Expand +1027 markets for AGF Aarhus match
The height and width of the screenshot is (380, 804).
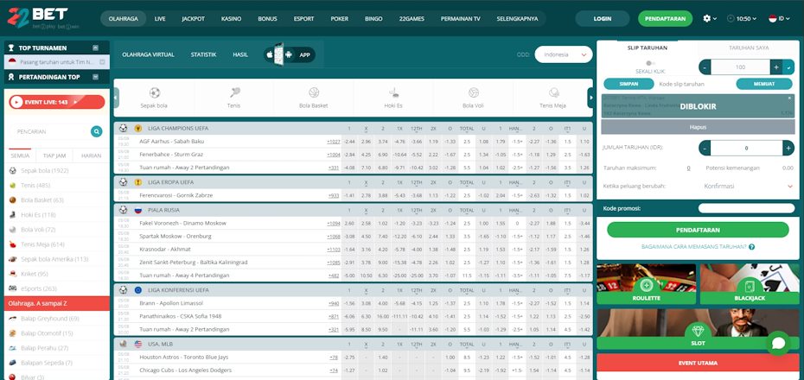click(x=334, y=142)
